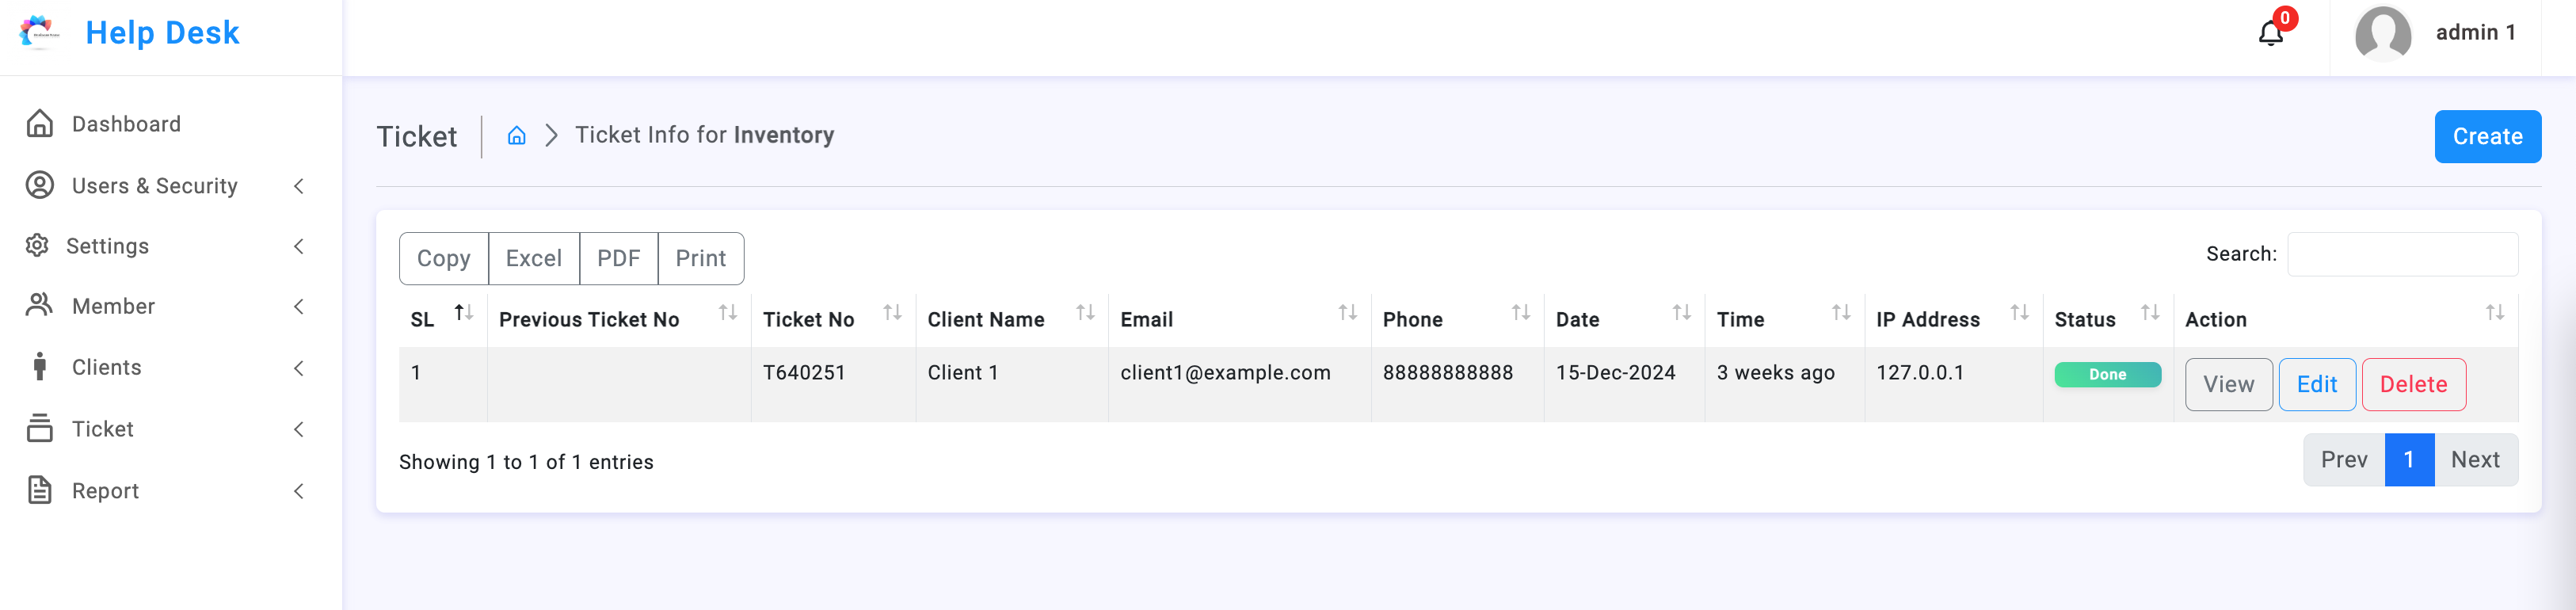Expand Users & Security submenu chevron
Image resolution: width=2576 pixels, height=610 pixels.
pyautogui.click(x=298, y=186)
